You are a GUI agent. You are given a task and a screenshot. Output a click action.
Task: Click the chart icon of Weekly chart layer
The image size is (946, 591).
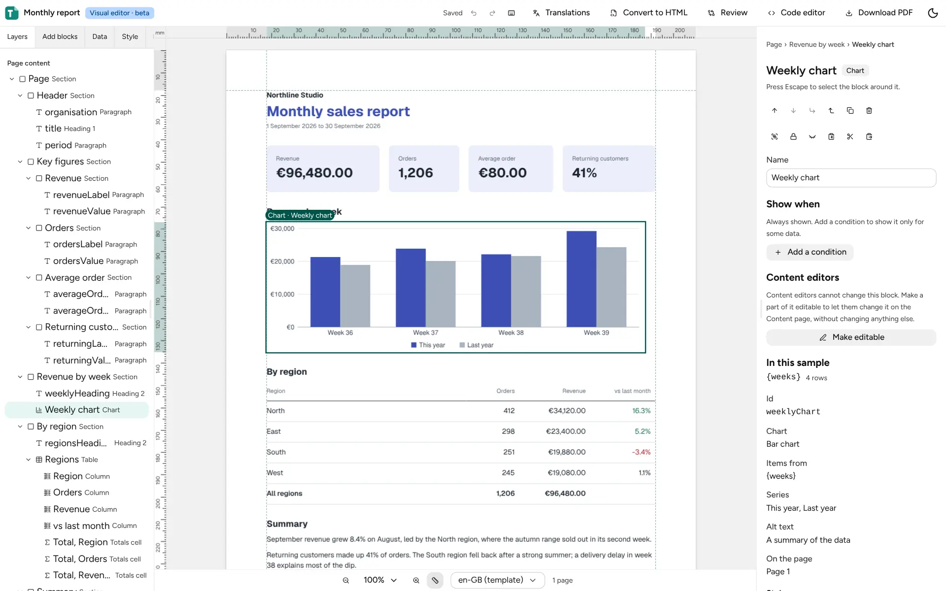(39, 410)
